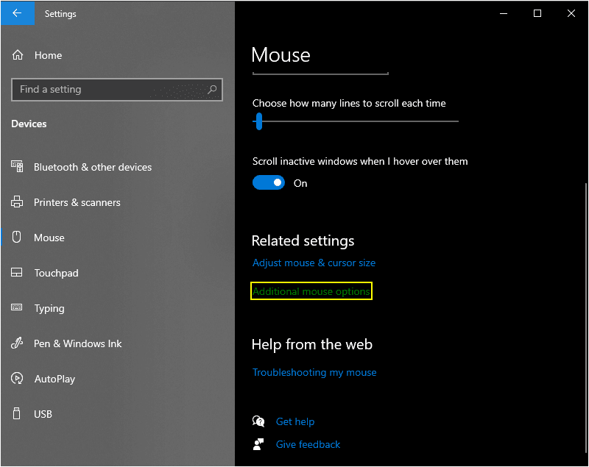This screenshot has height=467, width=589.
Task: Open Troubleshooting my mouse link
Action: pyautogui.click(x=314, y=372)
